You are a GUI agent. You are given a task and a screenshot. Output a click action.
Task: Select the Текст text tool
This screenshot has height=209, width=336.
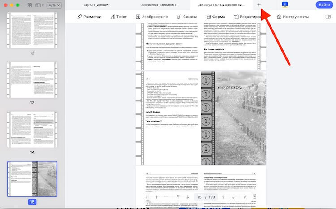[119, 17]
